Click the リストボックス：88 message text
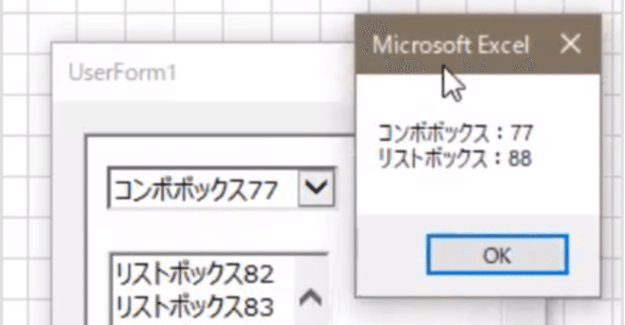Viewport: 625px width, 325px height. (x=455, y=159)
